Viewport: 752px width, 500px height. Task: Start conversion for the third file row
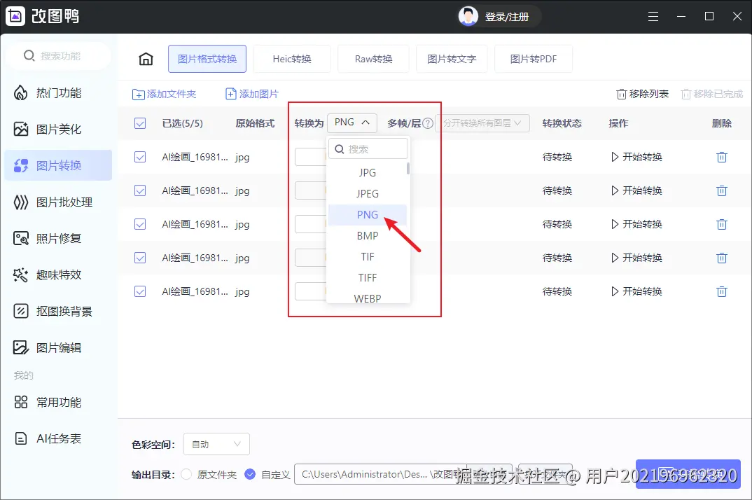coord(636,224)
